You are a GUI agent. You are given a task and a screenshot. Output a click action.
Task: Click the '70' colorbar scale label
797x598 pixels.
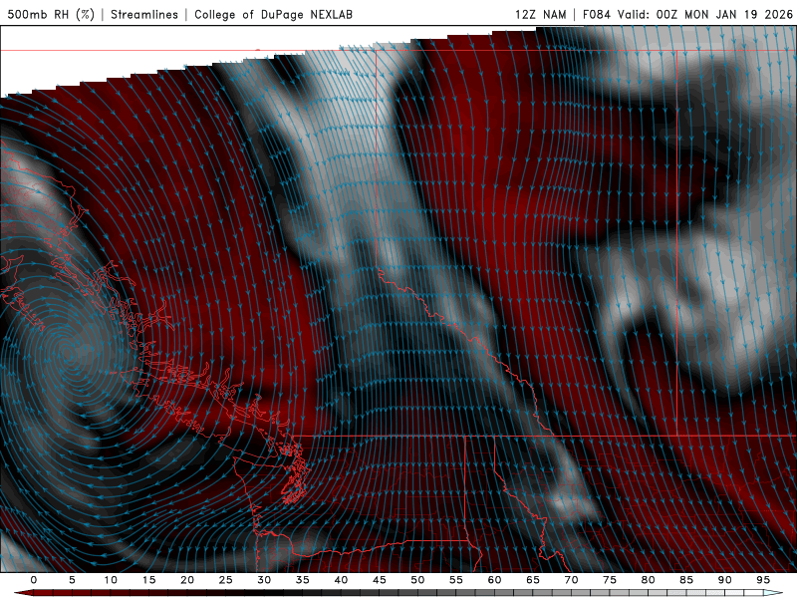click(571, 580)
